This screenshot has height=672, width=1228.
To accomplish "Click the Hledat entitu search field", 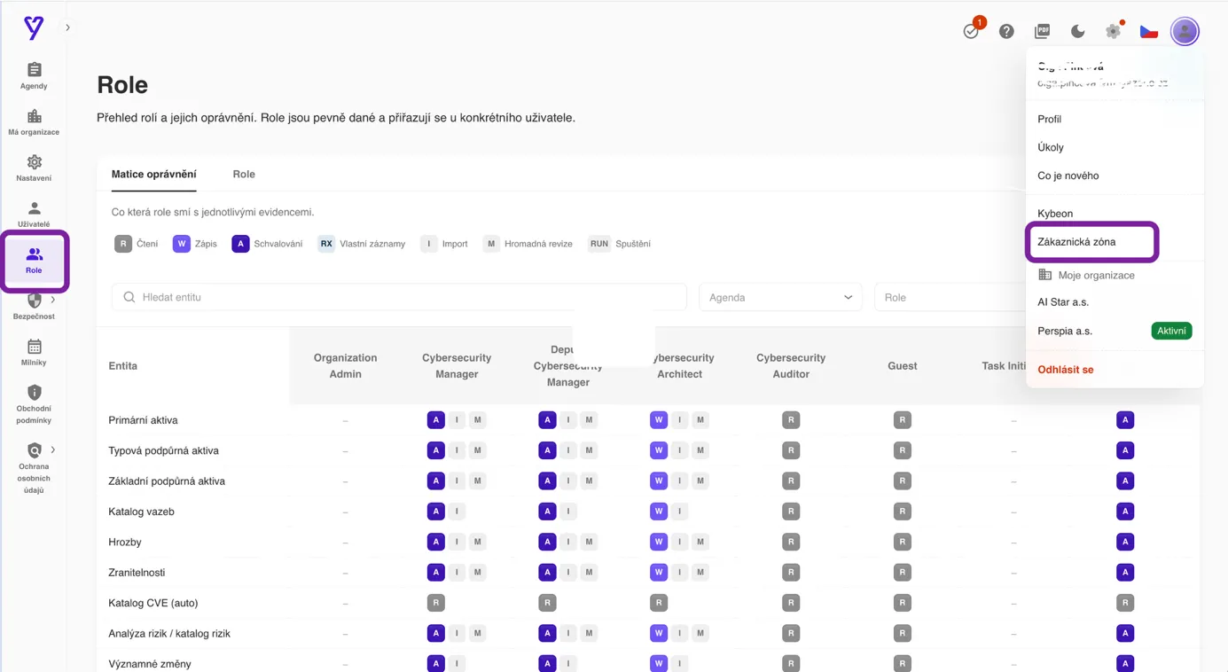I will pyautogui.click(x=399, y=297).
